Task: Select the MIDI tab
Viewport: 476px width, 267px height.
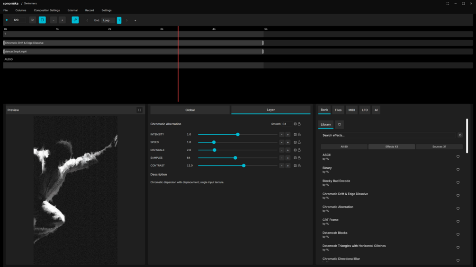Action: pyautogui.click(x=351, y=110)
